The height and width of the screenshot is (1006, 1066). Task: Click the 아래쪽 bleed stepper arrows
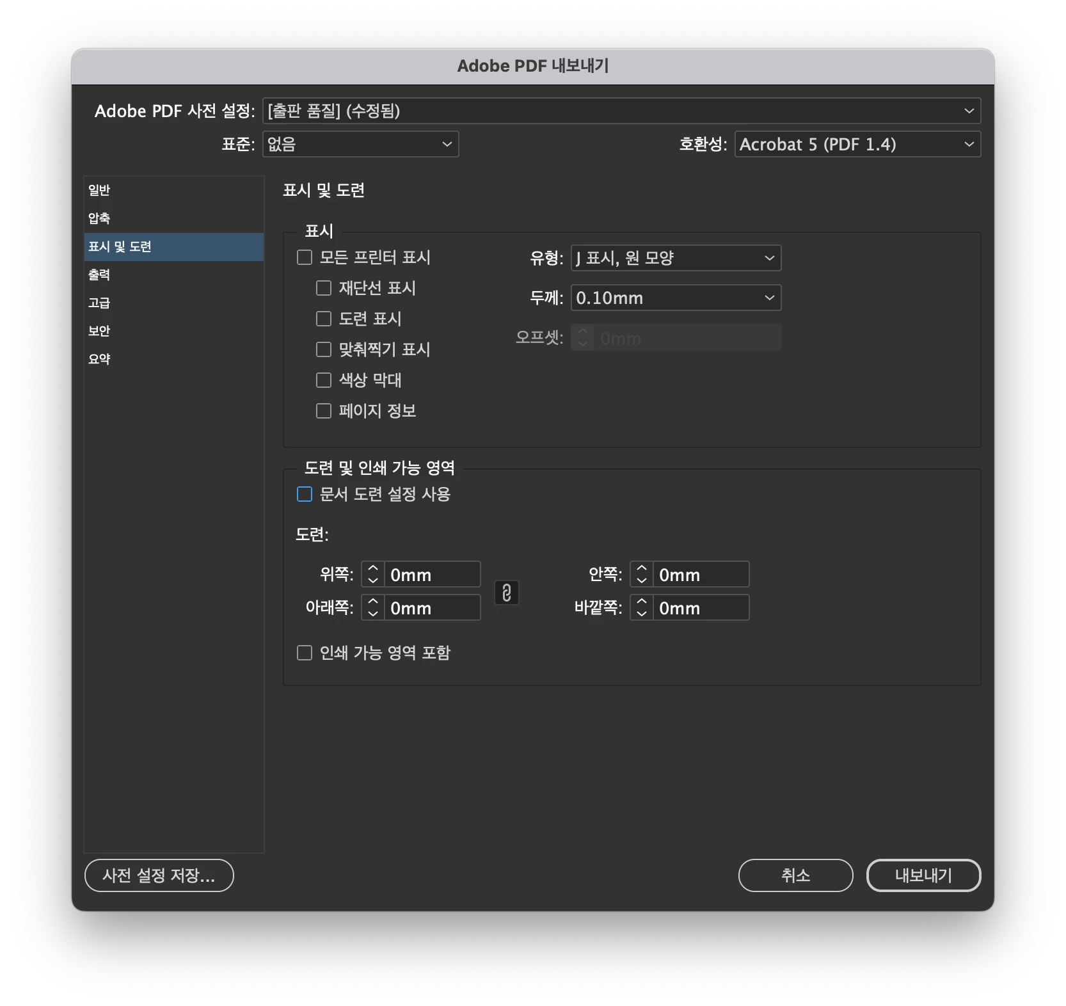373,607
